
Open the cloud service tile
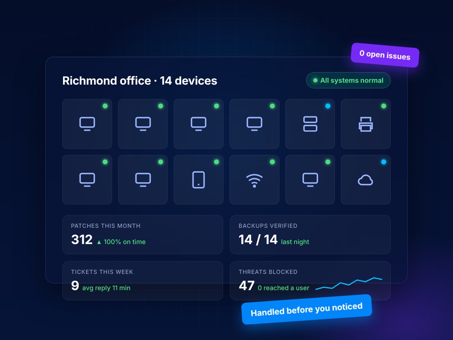click(x=366, y=179)
